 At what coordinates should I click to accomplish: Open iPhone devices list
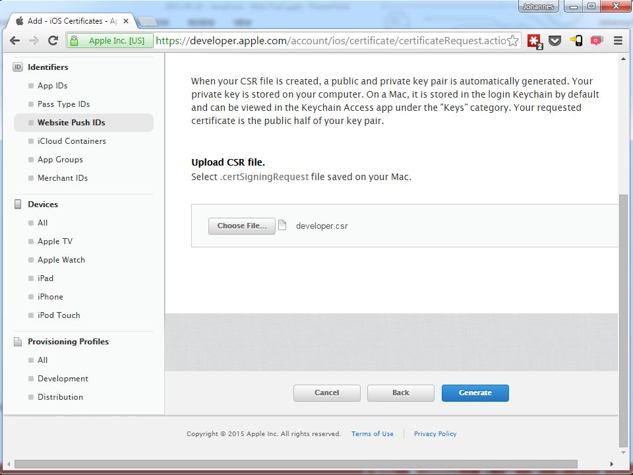[50, 297]
